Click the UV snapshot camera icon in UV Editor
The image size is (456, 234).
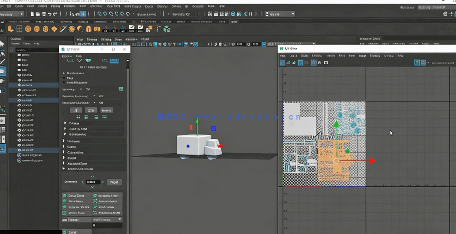[x=326, y=63]
